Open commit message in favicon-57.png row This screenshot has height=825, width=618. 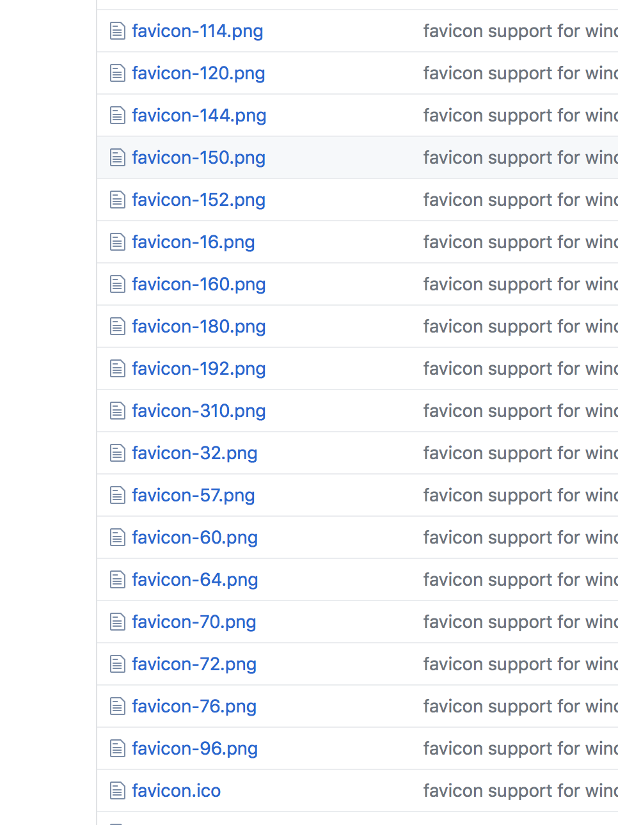pos(520,495)
